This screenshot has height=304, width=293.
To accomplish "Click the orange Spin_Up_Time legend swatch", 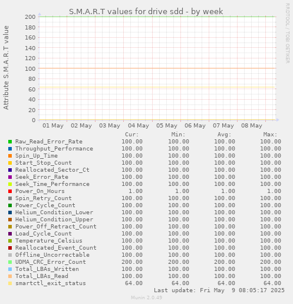I will [10, 156].
